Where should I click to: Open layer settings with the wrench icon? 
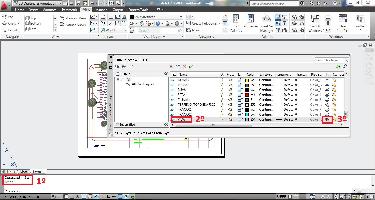[x=345, y=67]
